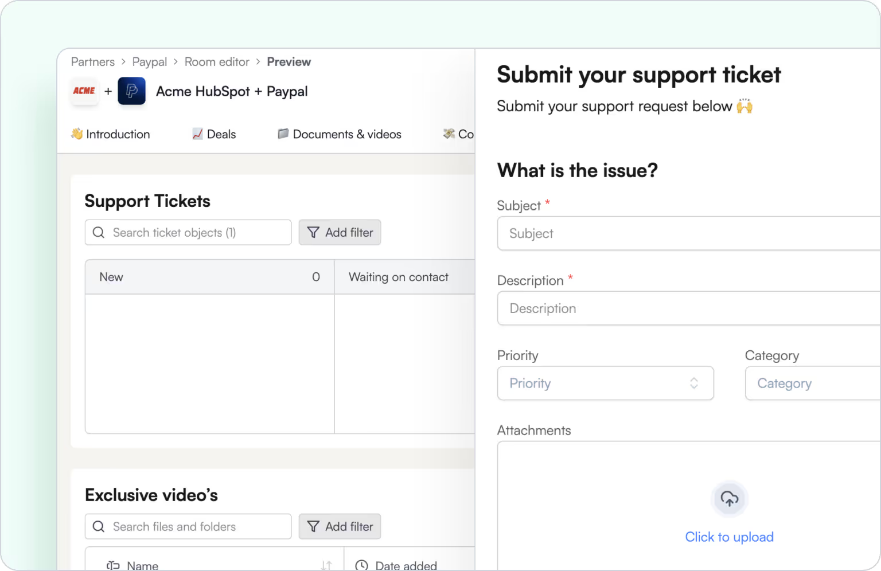This screenshot has height=571, width=881.
Task: Click the sort arrows beside Name column
Action: pyautogui.click(x=326, y=566)
